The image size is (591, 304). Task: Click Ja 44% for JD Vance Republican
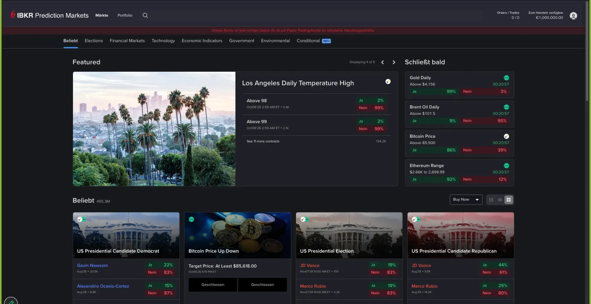click(496, 265)
